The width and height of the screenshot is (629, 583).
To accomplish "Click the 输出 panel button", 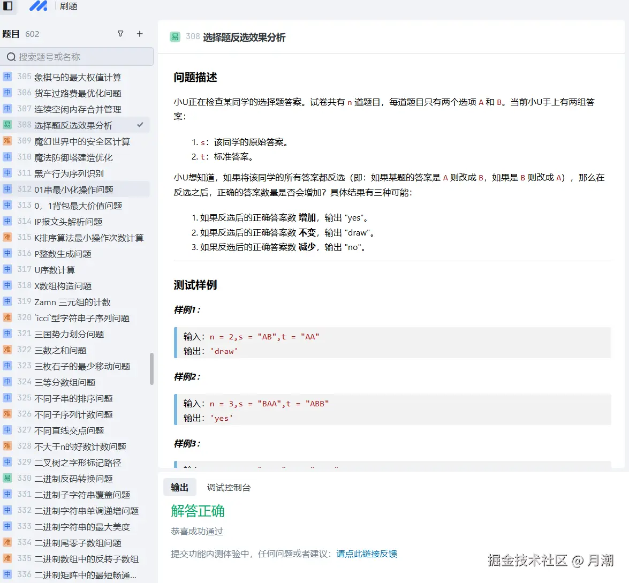I will [x=180, y=487].
